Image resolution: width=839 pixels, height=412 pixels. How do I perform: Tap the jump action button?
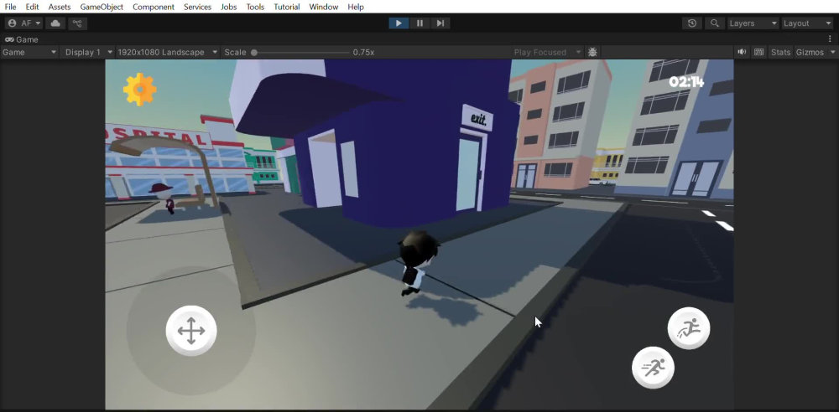click(689, 328)
